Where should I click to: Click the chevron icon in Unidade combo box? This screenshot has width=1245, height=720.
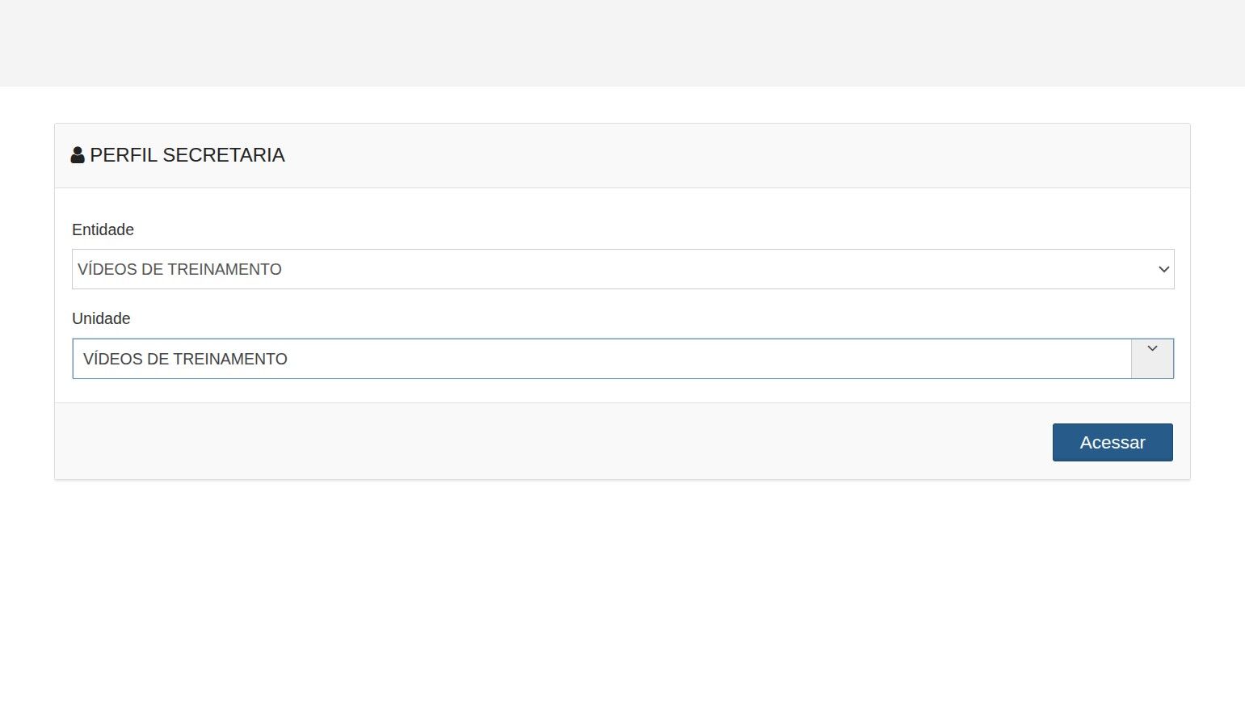pyautogui.click(x=1152, y=349)
